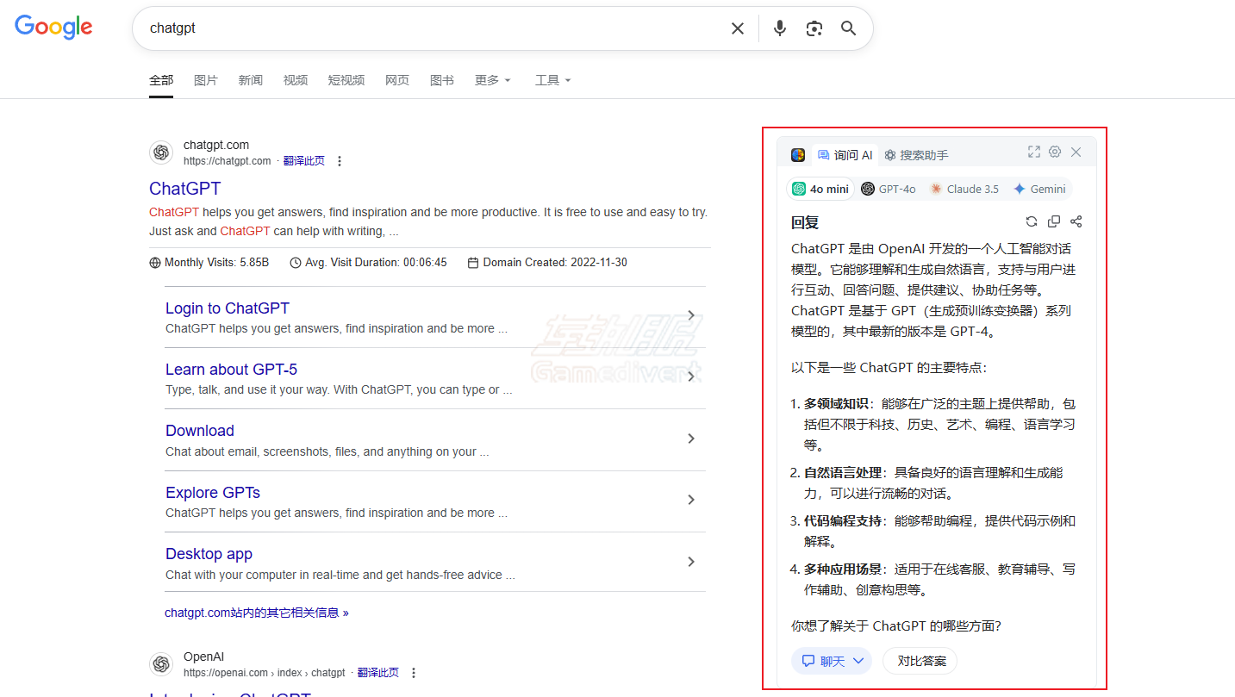This screenshot has height=697, width=1235.
Task: Click the https://chatgpt.com URL text
Action: [228, 161]
